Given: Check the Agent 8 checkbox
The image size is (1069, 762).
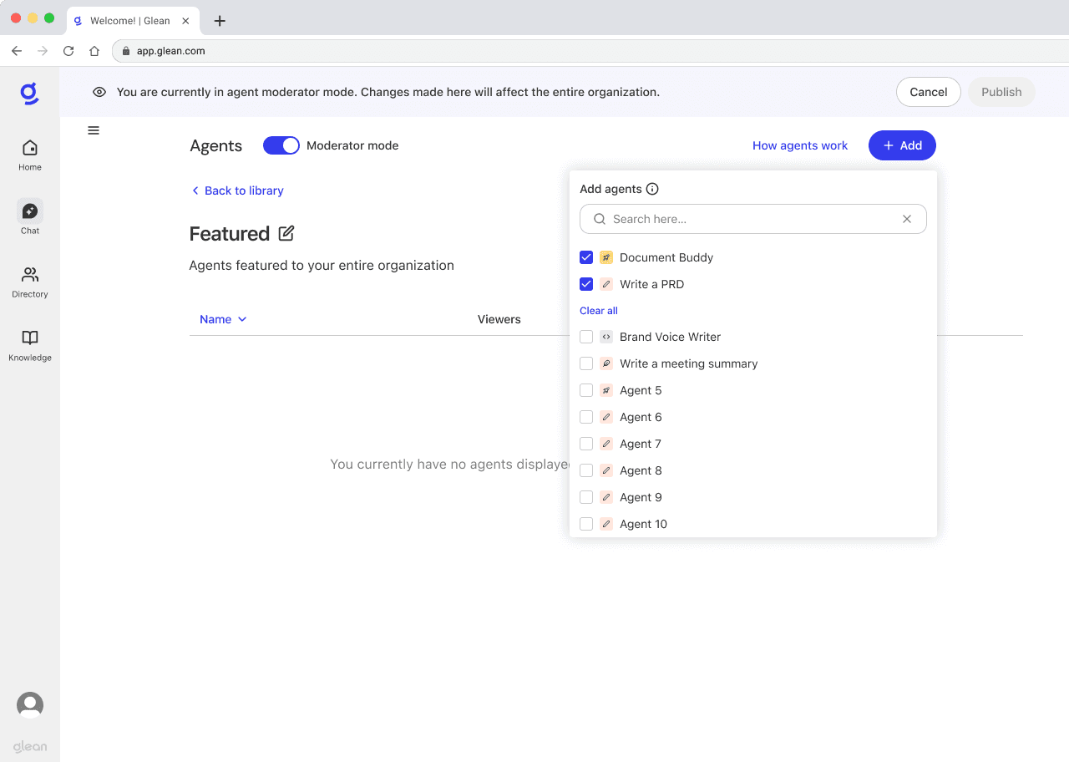Looking at the screenshot, I should 586,470.
